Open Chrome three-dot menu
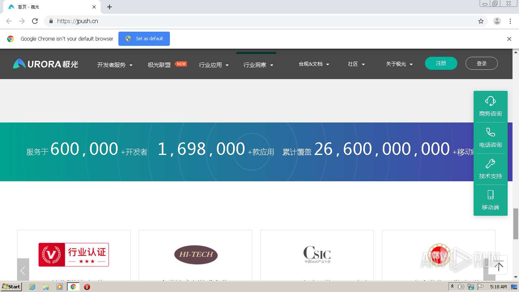Viewport: 519px width, 292px height. (x=510, y=21)
